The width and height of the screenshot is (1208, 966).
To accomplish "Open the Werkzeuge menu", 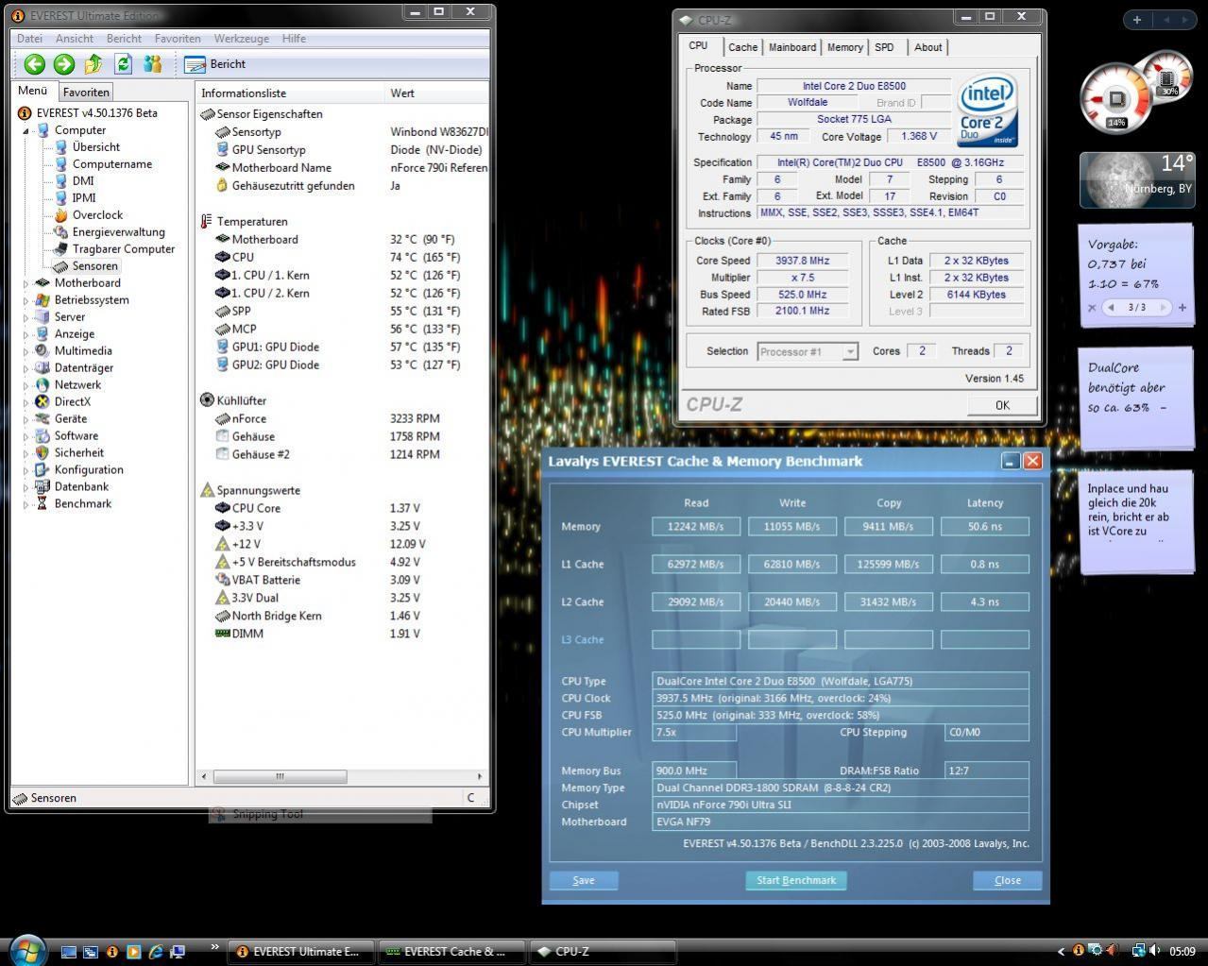I will coord(242,39).
